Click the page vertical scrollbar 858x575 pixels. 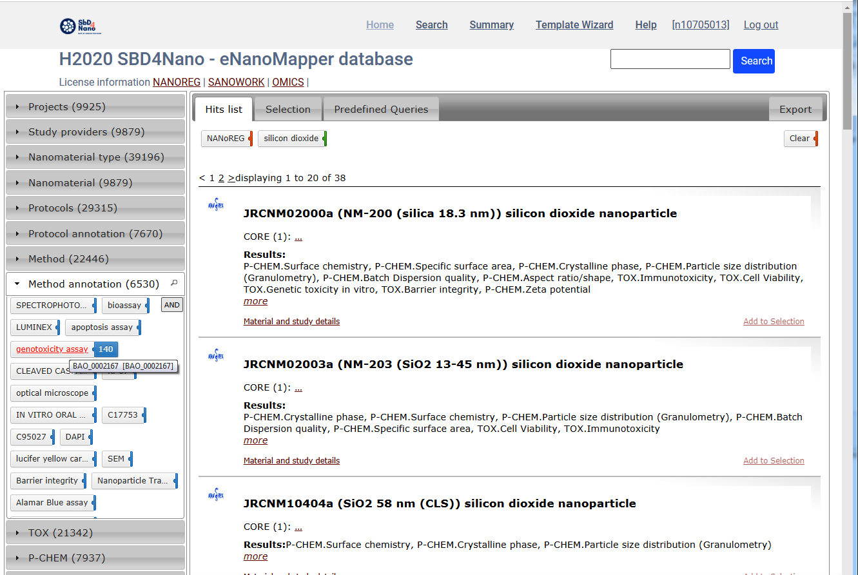pyautogui.click(x=850, y=258)
